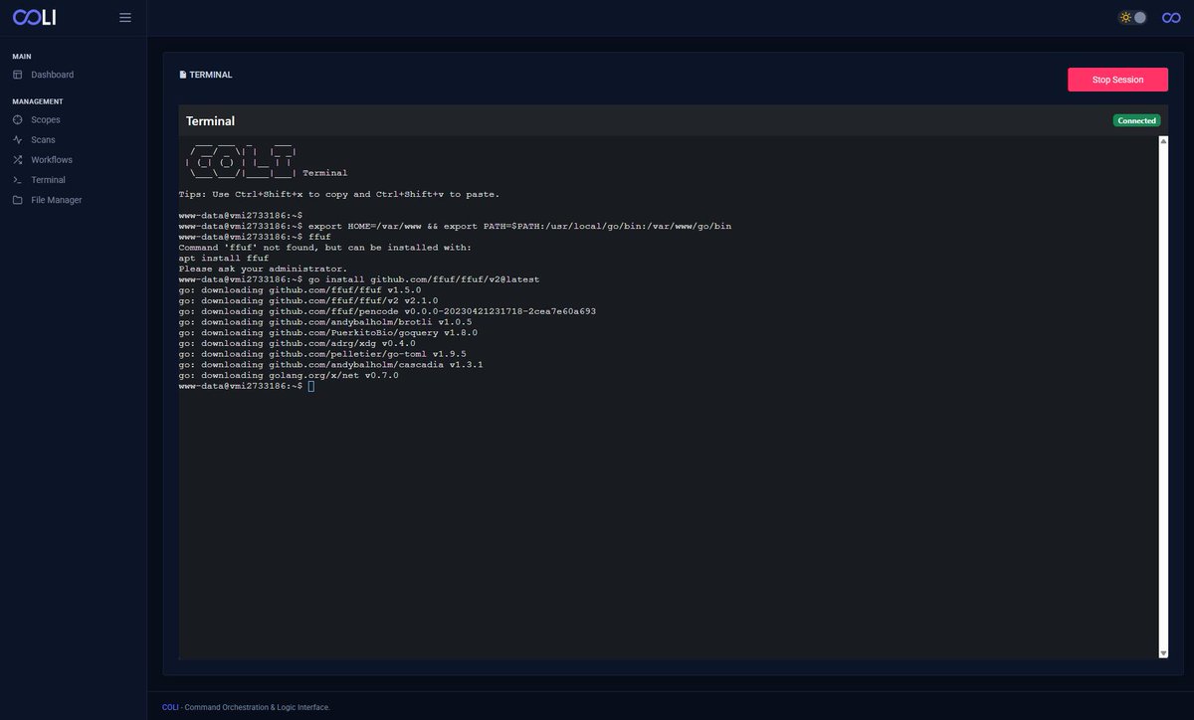Stop the terminal session
Screen dimensions: 1194x720
pyautogui.click(x=1117, y=80)
